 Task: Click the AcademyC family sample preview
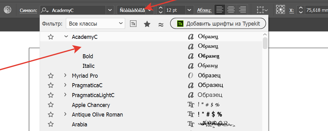pyautogui.click(x=208, y=37)
